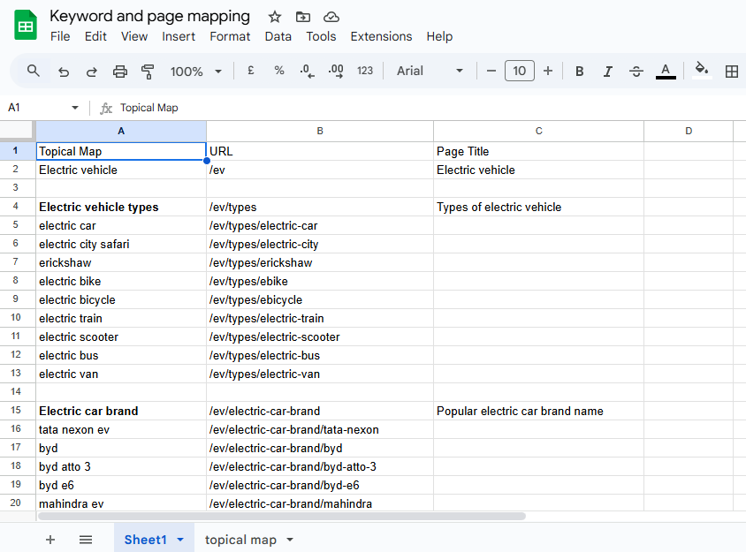746x552 pixels.
Task: Click the print icon in toolbar
Action: click(x=120, y=71)
